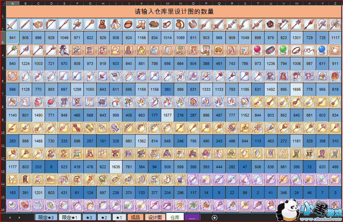Image resolution: width=343 pixels, height=222 pixels.
Task: Click the blue crystal ball icon
Action: (x=322, y=50)
